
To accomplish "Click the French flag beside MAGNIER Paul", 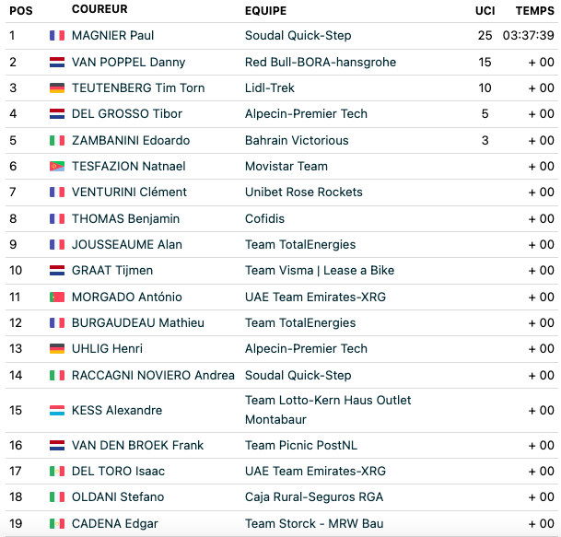I will (57, 35).
